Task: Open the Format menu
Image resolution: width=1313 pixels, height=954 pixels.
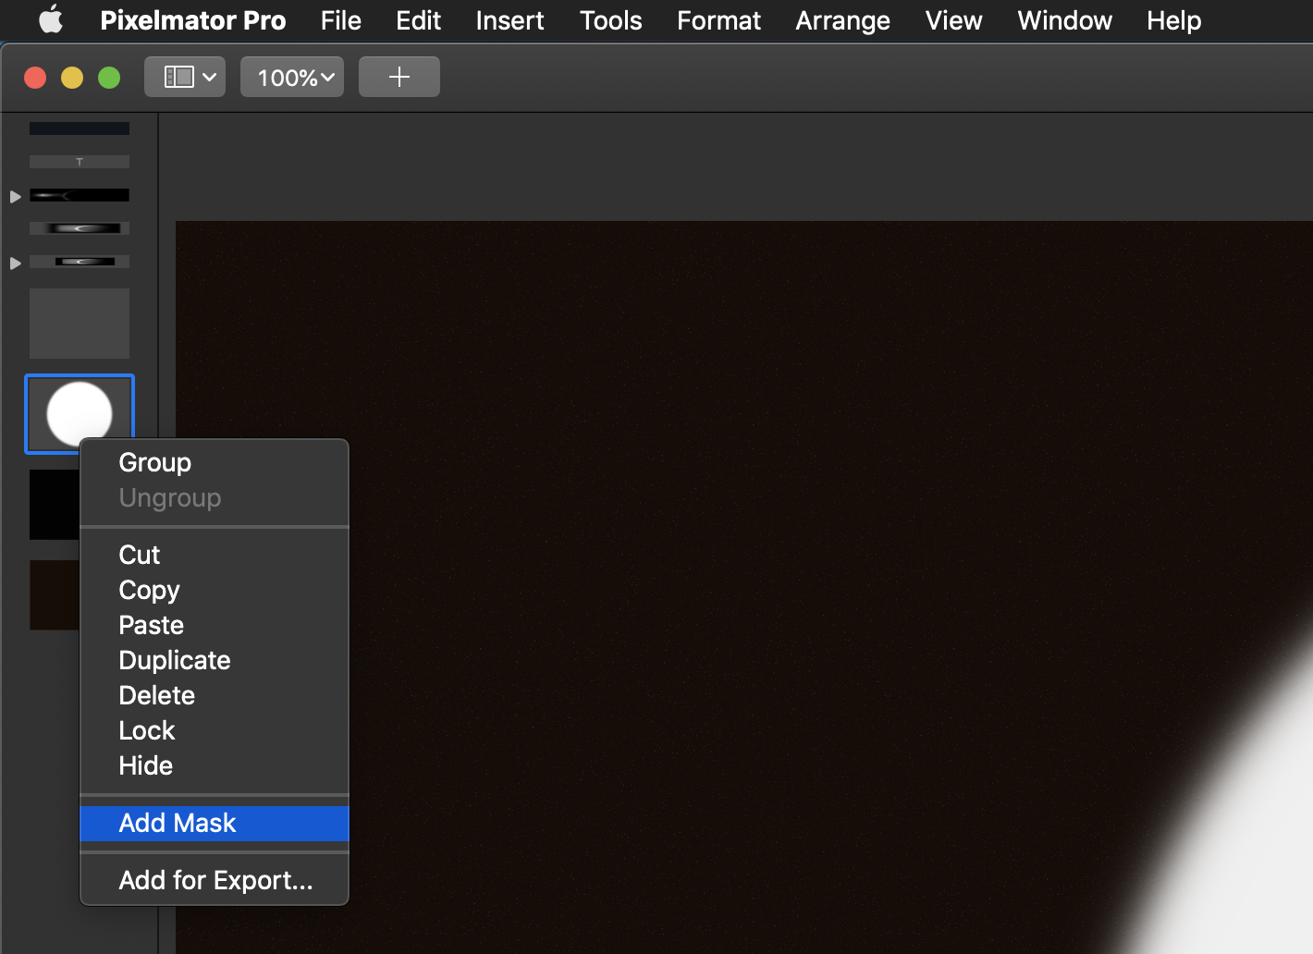Action: (718, 20)
